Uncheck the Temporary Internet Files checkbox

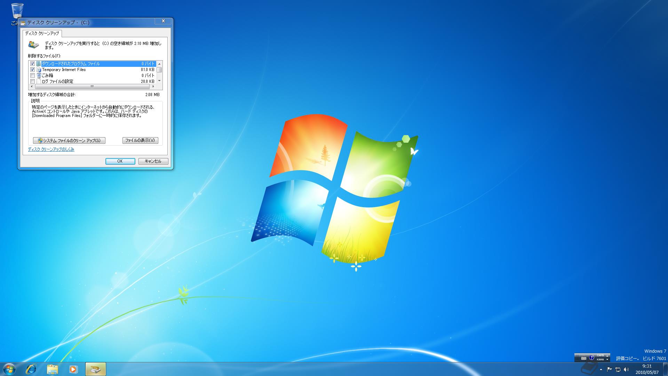coord(33,70)
